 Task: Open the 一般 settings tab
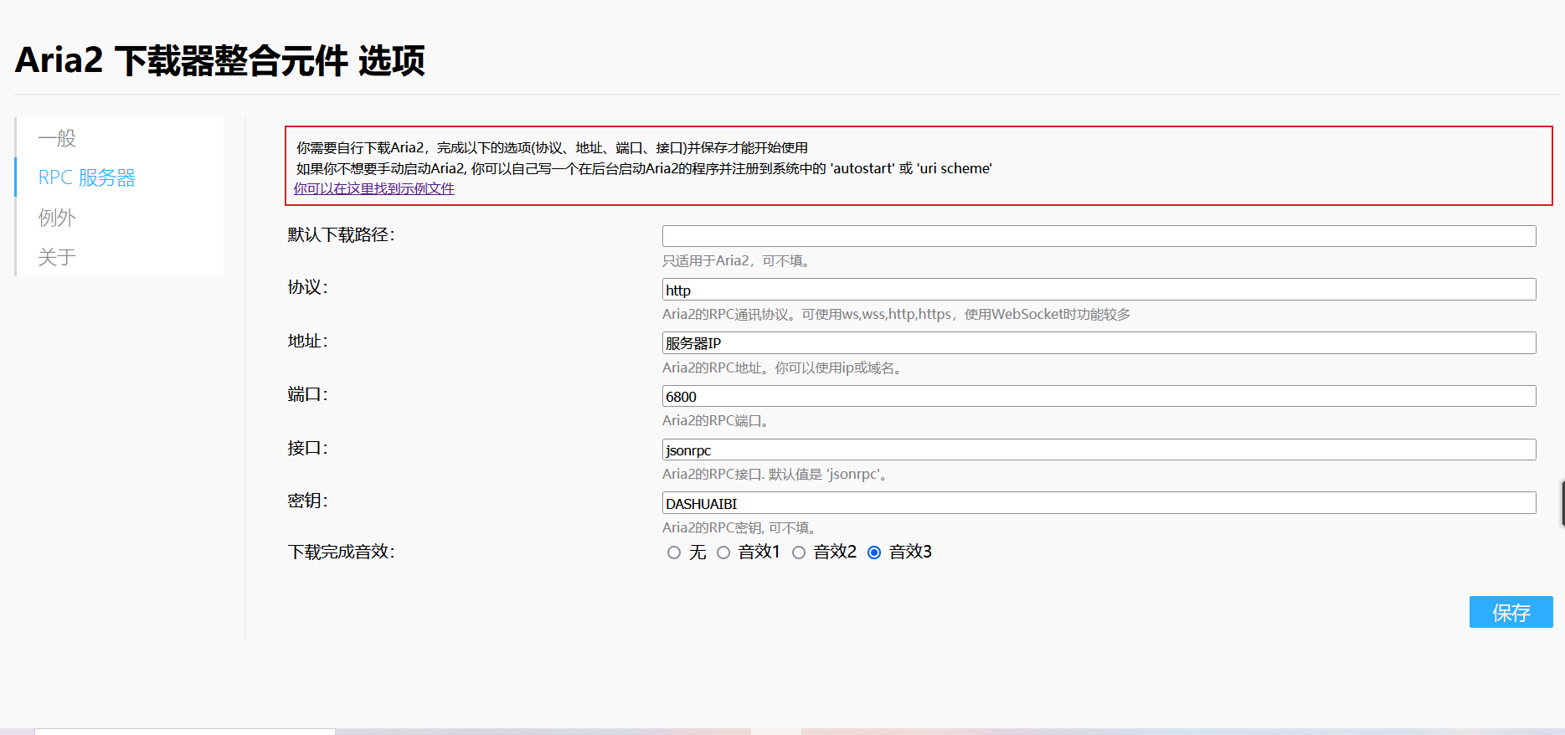point(120,138)
